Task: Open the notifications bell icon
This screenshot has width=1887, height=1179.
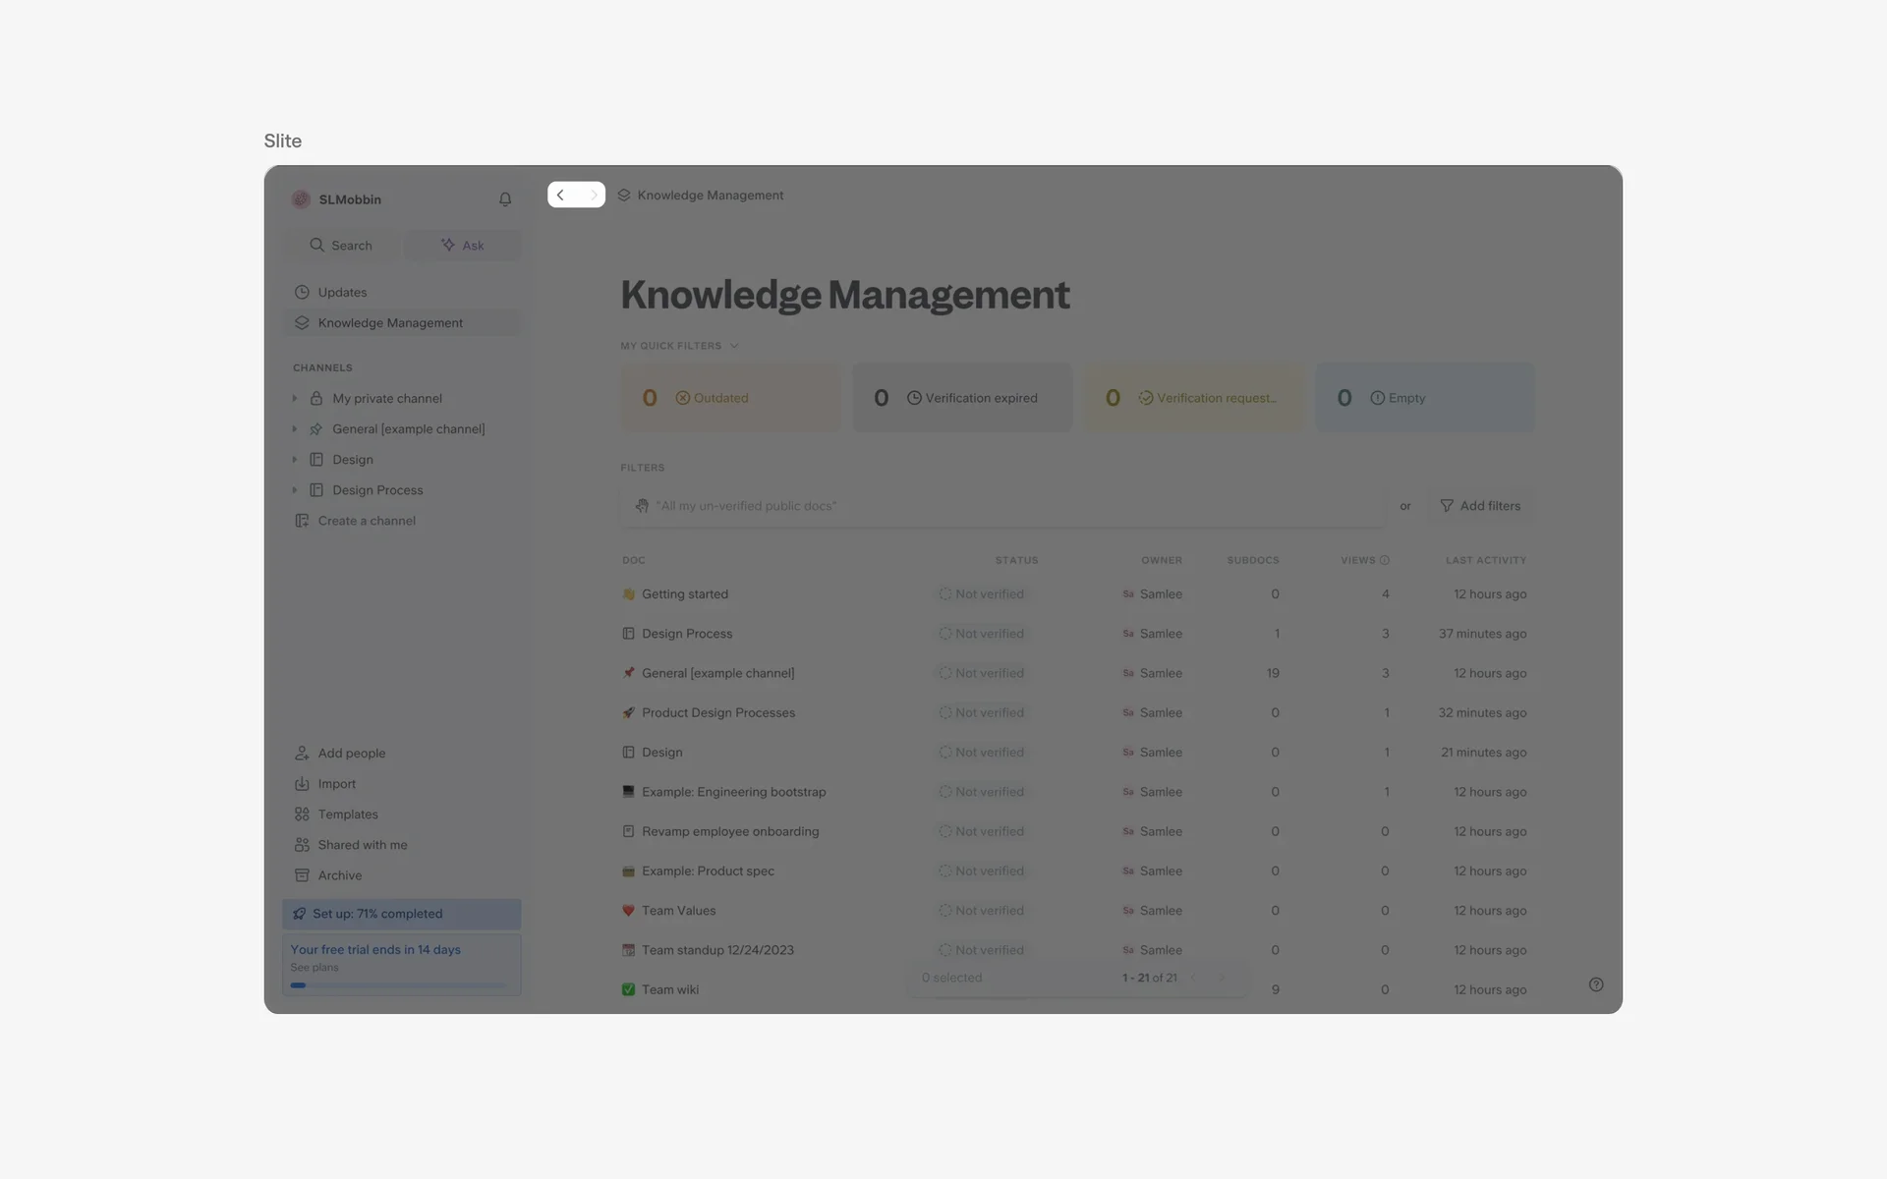Action: (x=505, y=199)
